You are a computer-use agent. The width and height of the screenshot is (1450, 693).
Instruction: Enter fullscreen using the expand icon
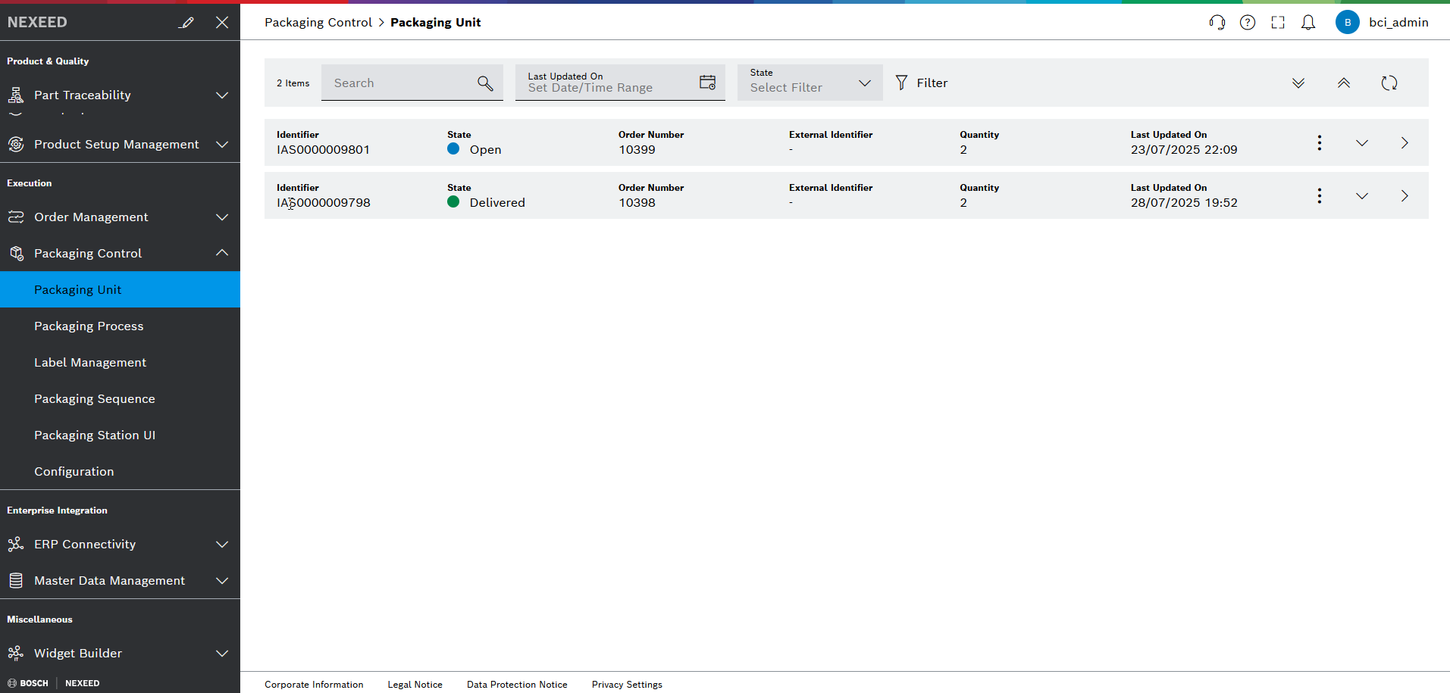(x=1278, y=22)
